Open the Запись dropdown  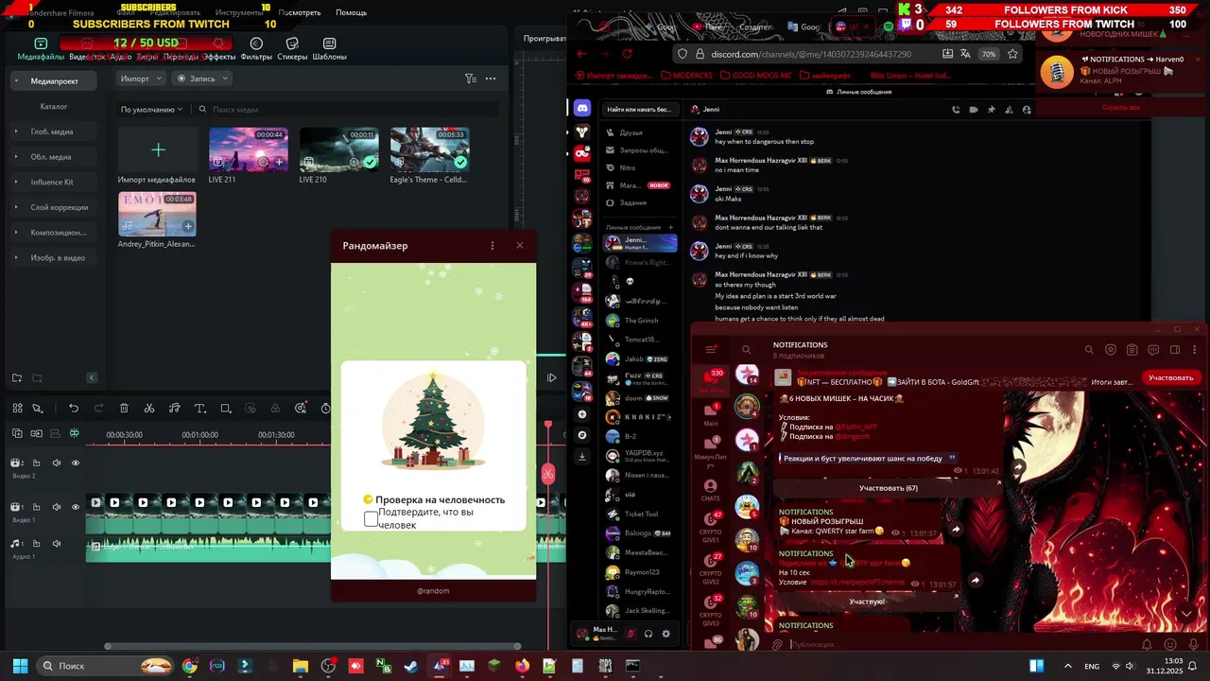point(202,79)
